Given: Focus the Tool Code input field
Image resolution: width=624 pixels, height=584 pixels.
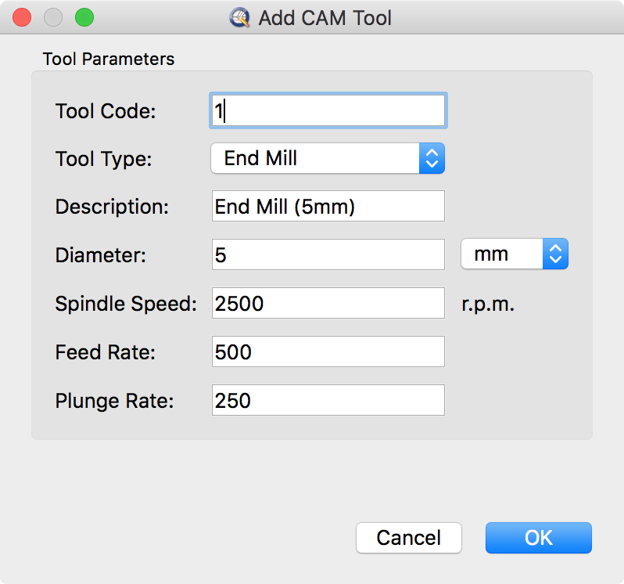Looking at the screenshot, I should coord(328,111).
